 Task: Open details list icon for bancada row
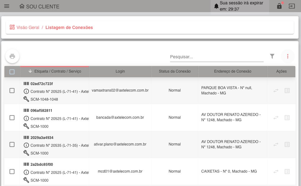point(287,118)
